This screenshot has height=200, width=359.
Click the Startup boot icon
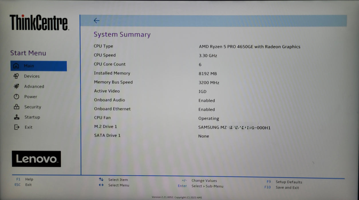point(16,117)
